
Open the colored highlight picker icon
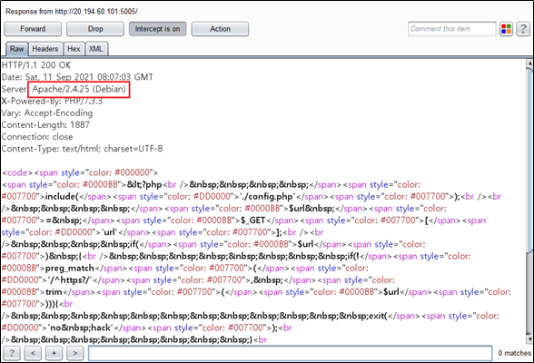coord(506,29)
